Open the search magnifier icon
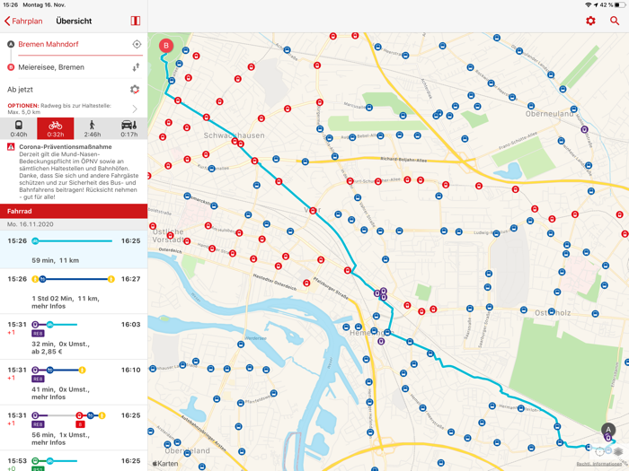The height and width of the screenshot is (471, 629). (x=615, y=21)
